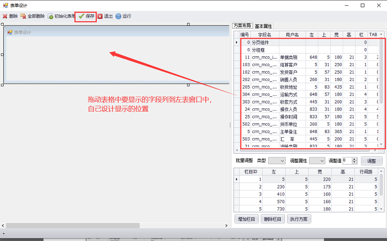Viewport: 387px width, 241px height.
Task: Click the 增加栏目 button
Action: click(246, 219)
